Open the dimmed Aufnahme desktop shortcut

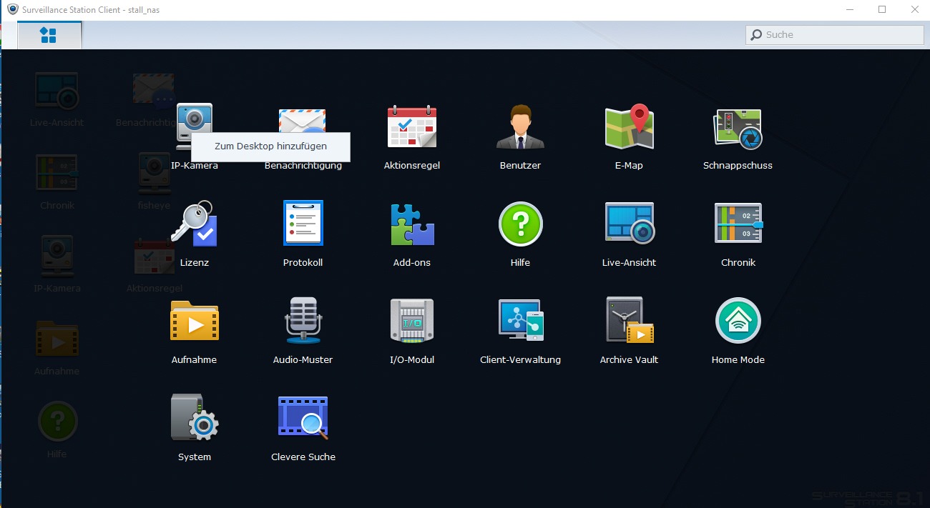[x=57, y=339]
